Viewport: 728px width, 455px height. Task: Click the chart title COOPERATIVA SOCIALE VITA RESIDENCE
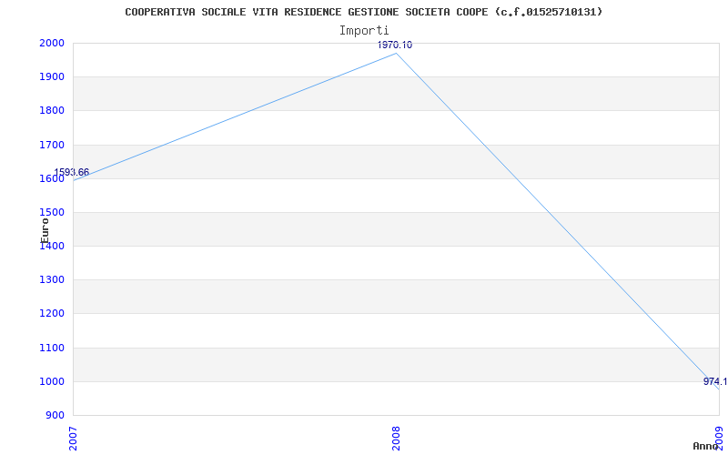(x=363, y=12)
